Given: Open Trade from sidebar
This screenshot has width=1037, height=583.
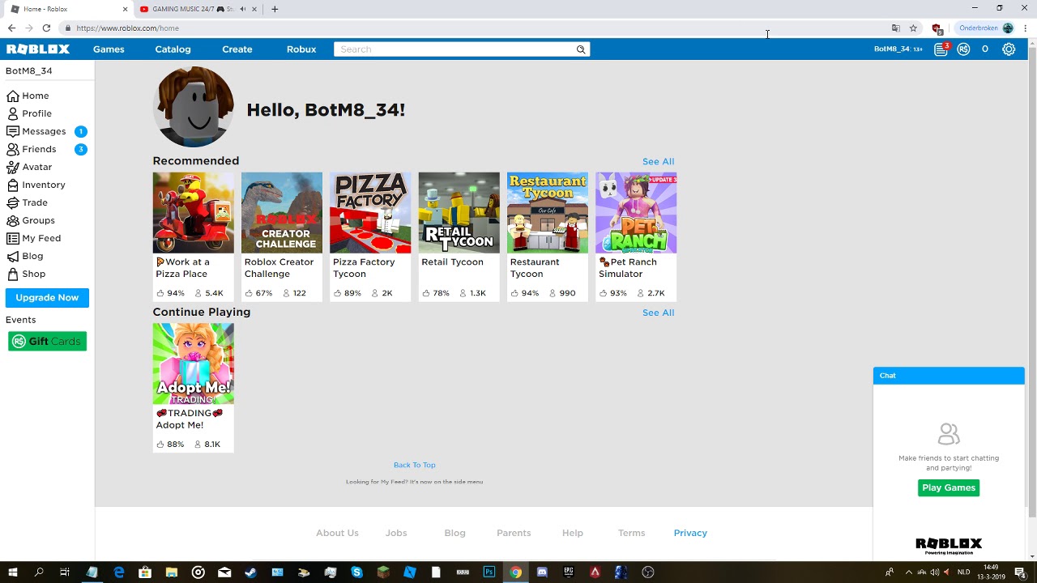Looking at the screenshot, I should pos(28,202).
